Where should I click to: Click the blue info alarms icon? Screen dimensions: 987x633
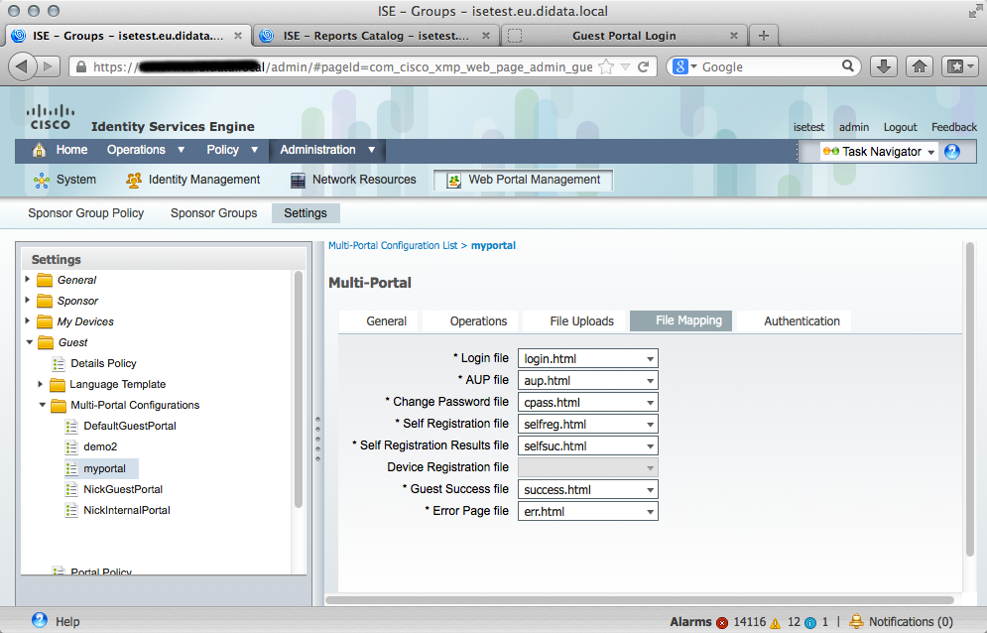[x=810, y=623]
